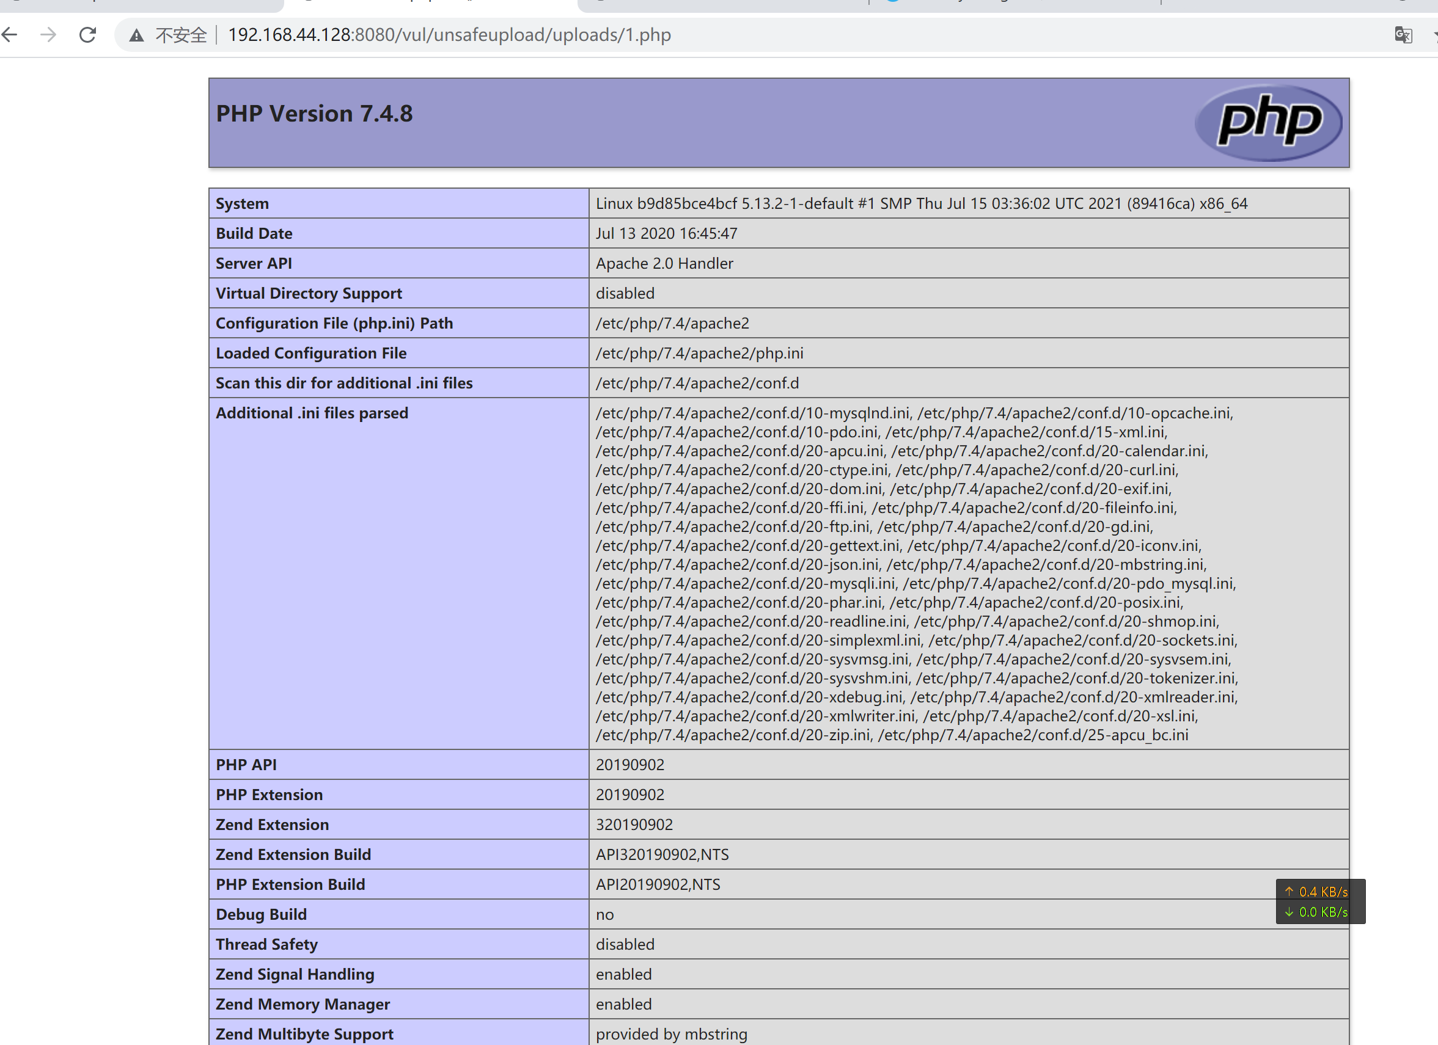Click the URL address bar text
The height and width of the screenshot is (1045, 1438).
click(x=449, y=34)
